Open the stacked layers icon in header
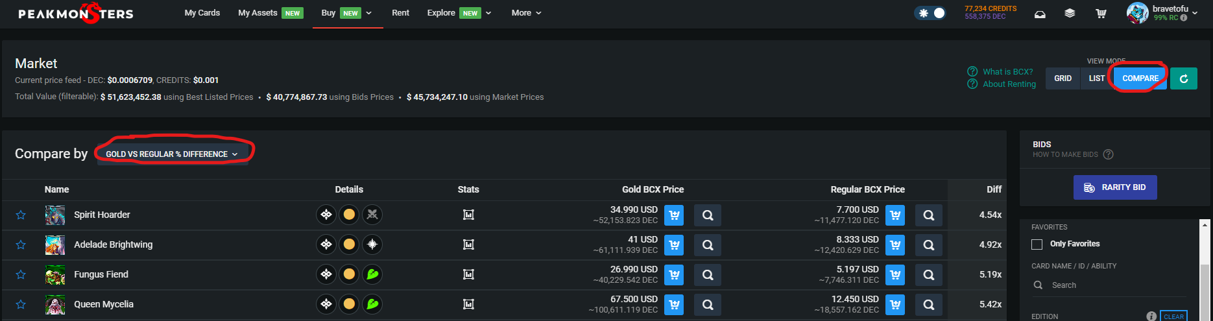 tap(1070, 13)
